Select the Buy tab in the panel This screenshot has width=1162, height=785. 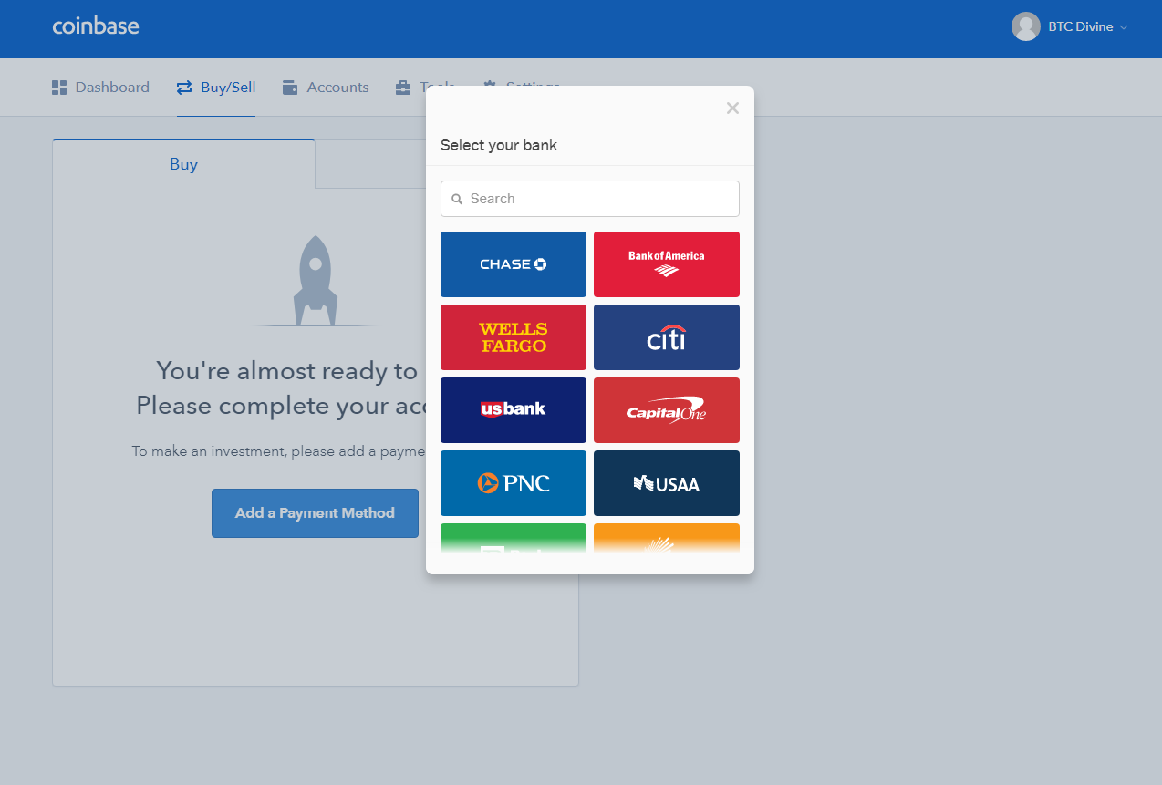pos(183,164)
